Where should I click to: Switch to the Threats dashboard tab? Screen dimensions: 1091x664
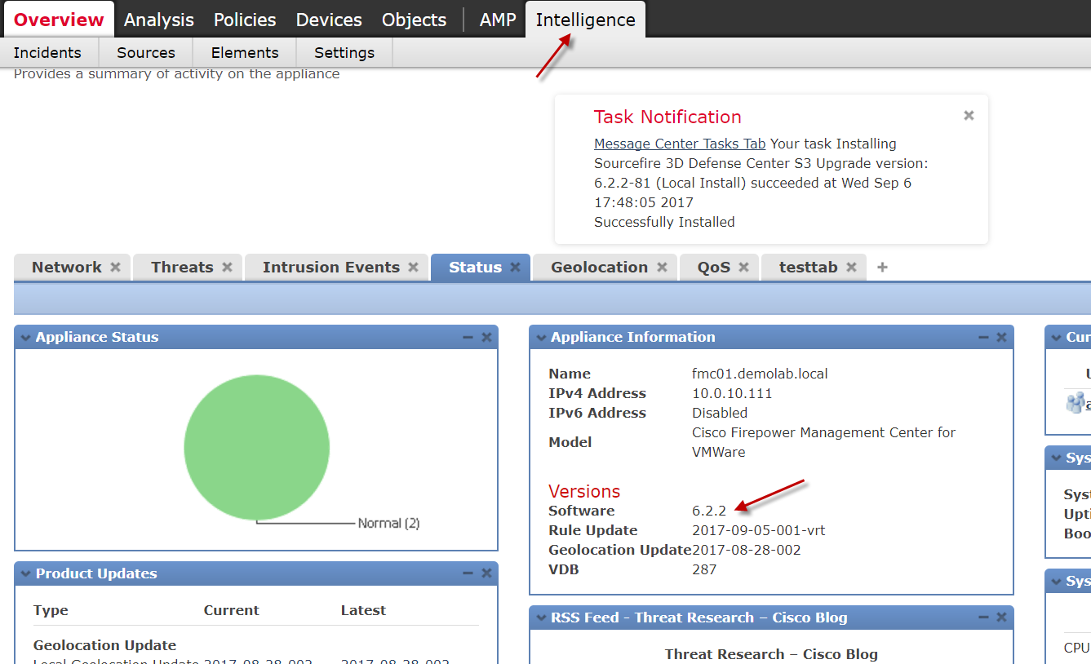182,268
